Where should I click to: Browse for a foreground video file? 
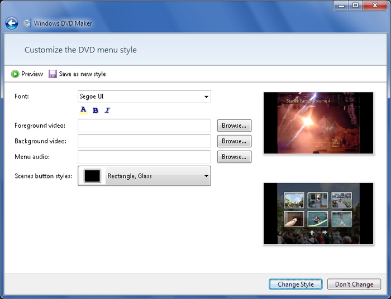click(x=234, y=126)
